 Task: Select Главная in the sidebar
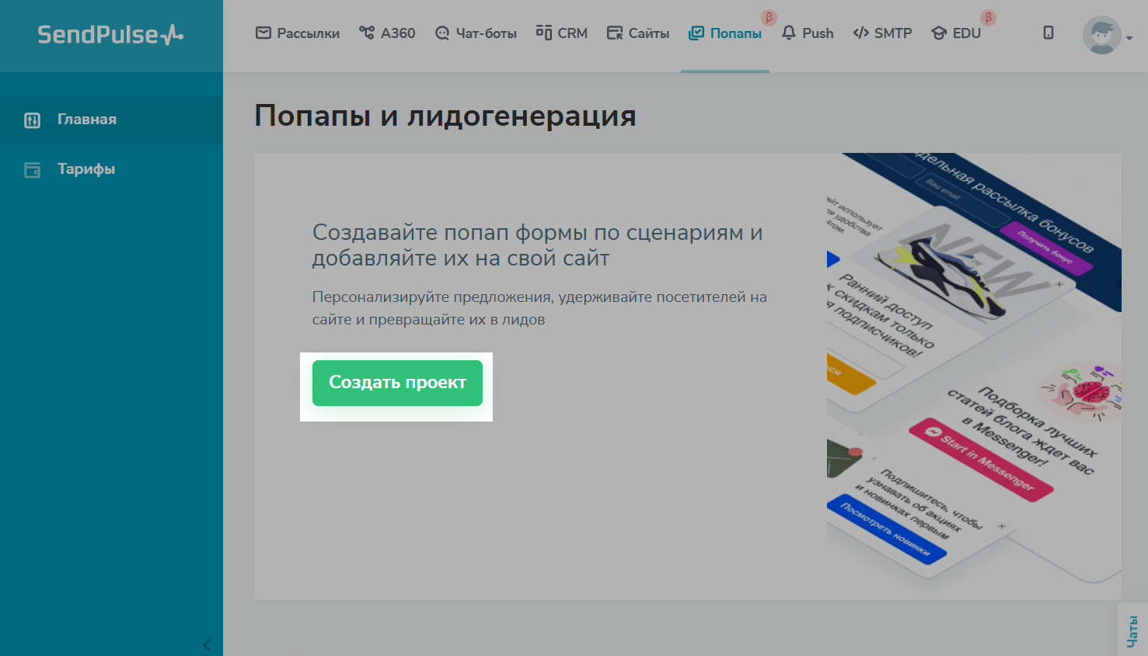click(87, 120)
